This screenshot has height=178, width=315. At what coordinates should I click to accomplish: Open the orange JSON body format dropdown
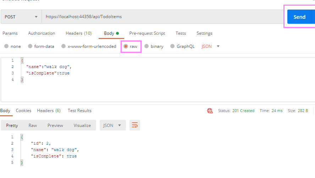[x=211, y=46]
